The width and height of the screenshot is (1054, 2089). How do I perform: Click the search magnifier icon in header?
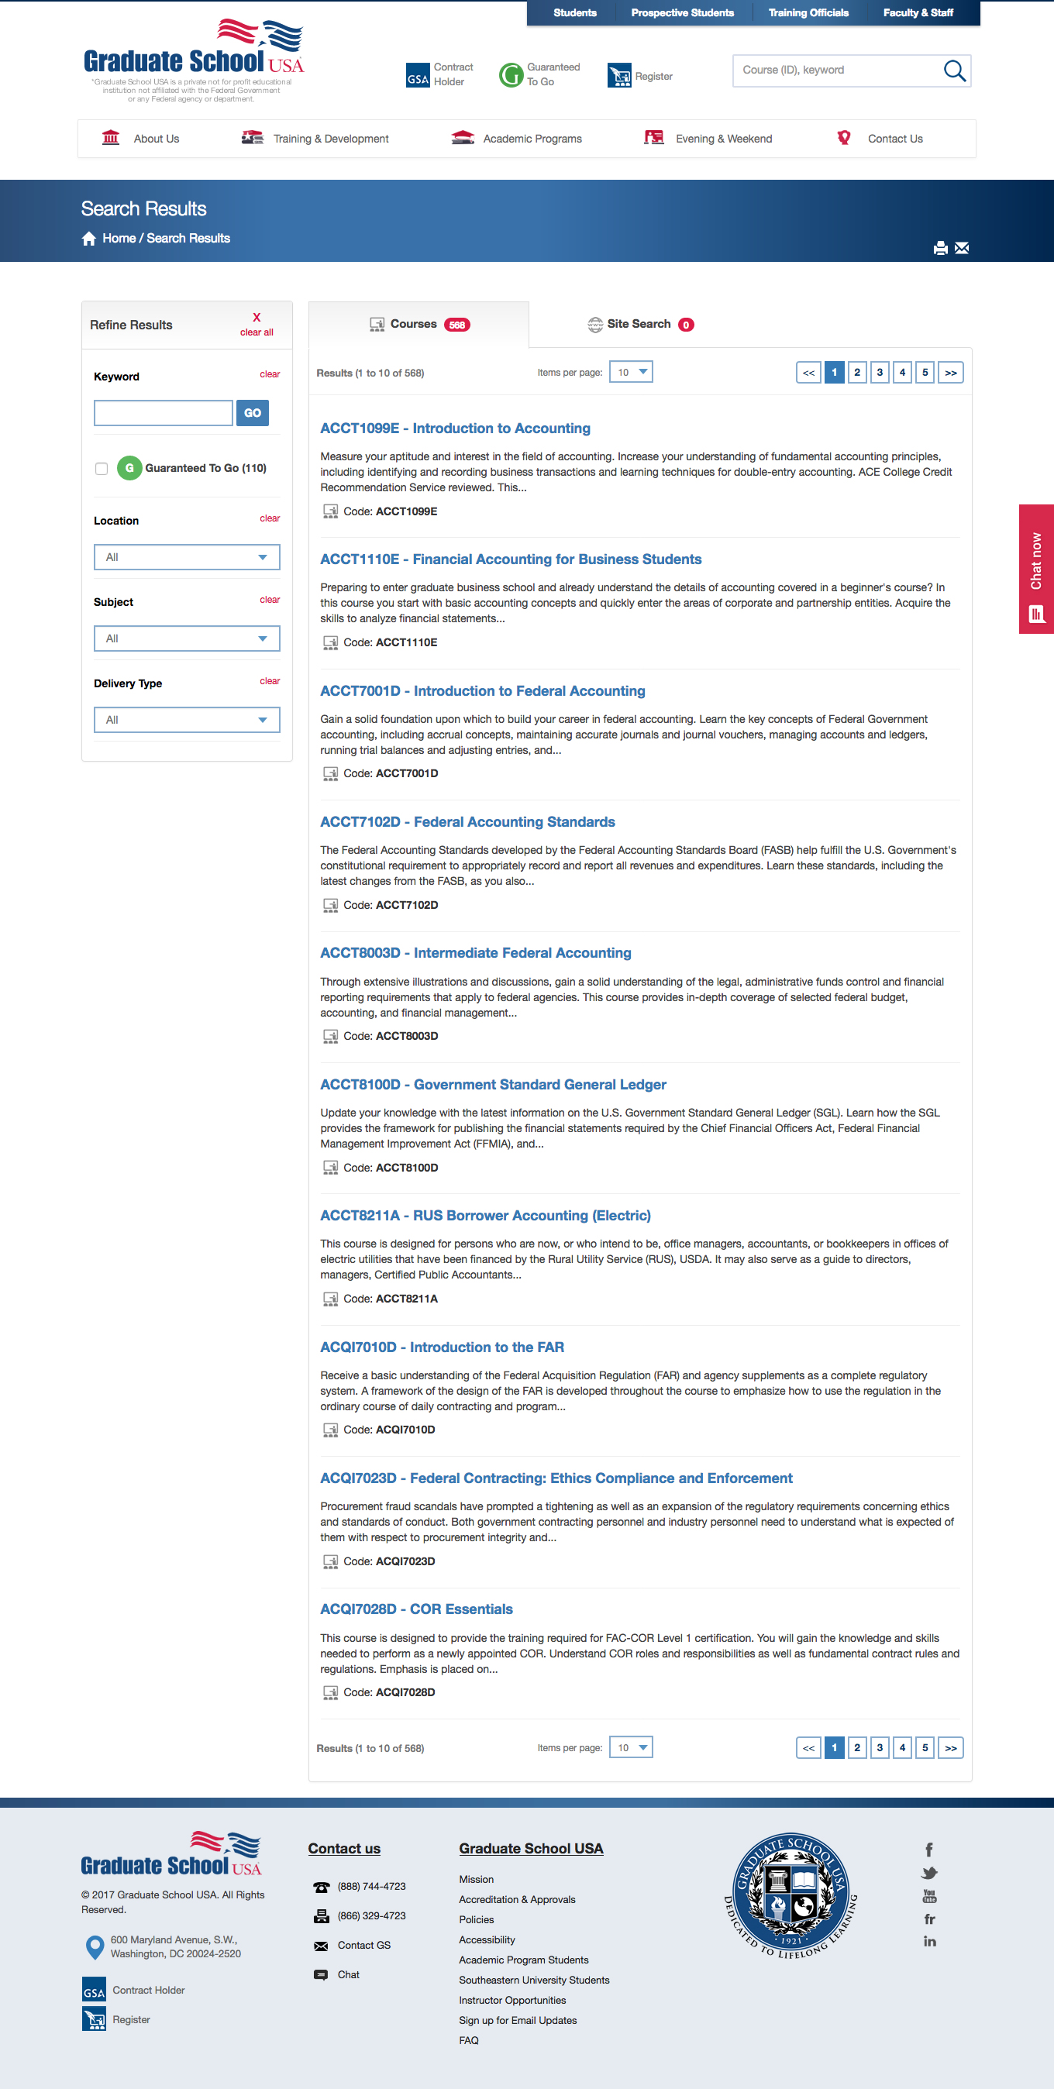[x=954, y=71]
